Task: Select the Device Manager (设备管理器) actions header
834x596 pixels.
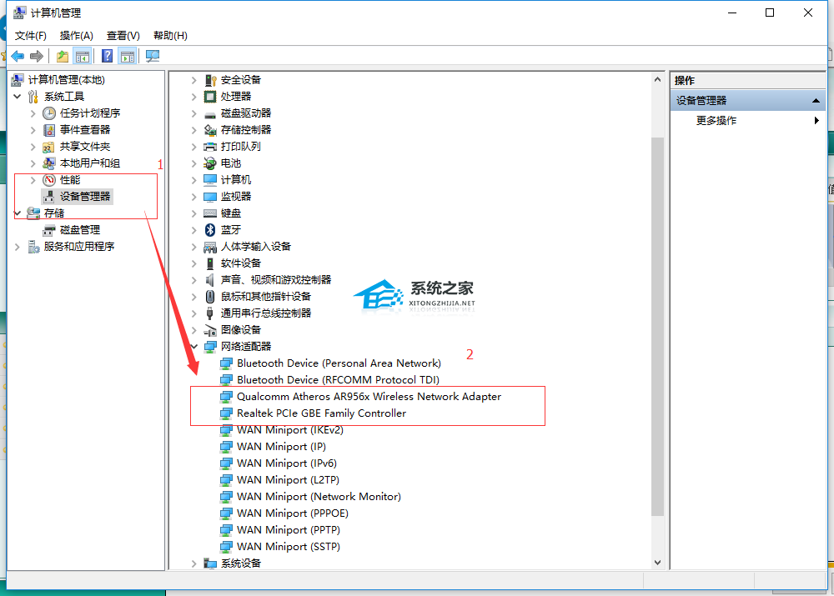Action: coord(747,101)
